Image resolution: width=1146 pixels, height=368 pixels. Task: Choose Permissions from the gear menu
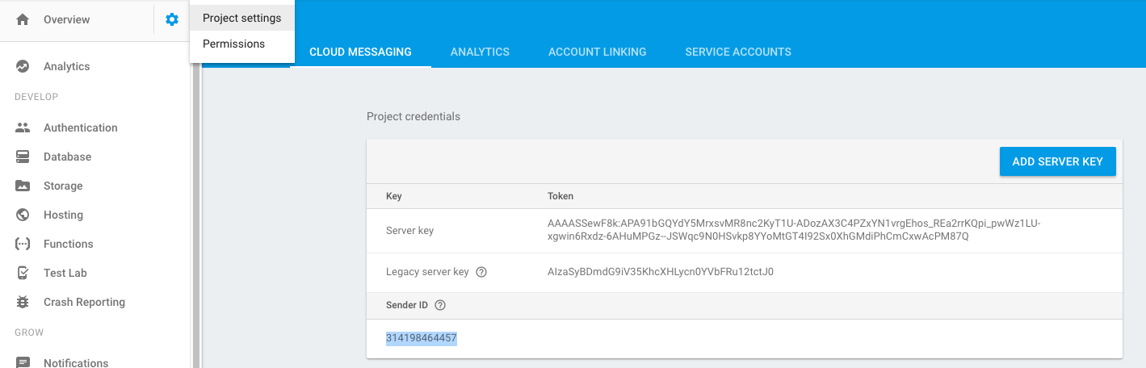[242, 44]
